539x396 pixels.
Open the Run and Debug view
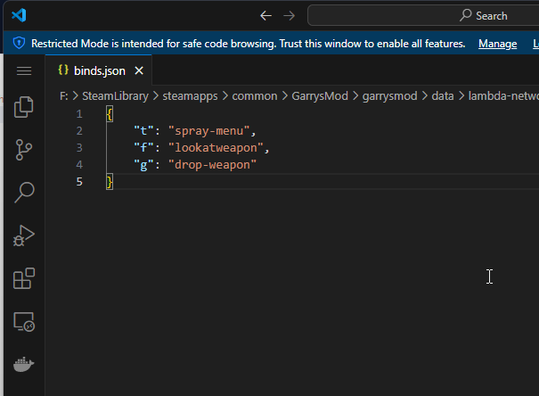24,236
